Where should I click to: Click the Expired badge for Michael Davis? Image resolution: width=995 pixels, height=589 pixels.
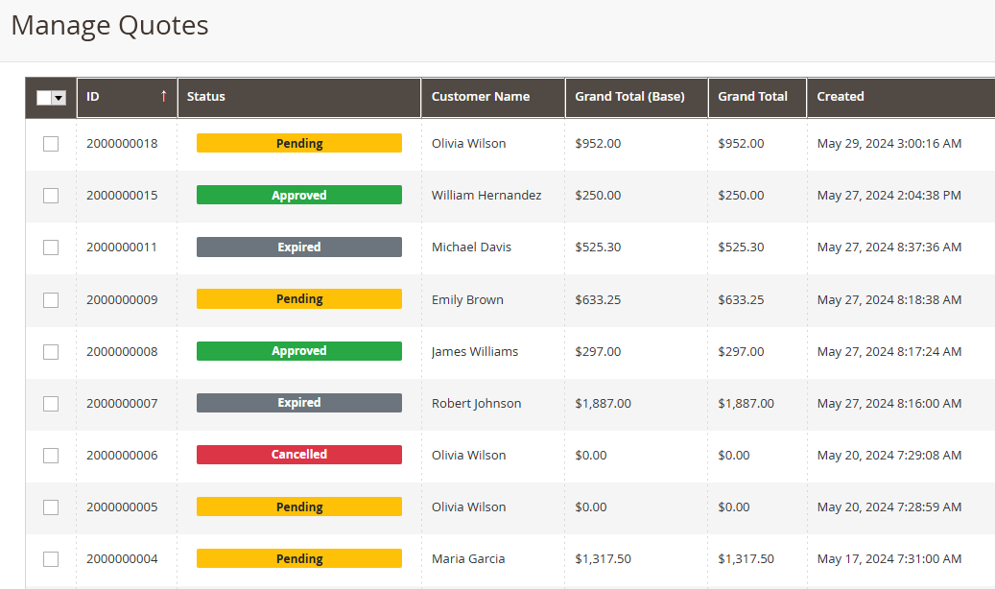click(298, 247)
